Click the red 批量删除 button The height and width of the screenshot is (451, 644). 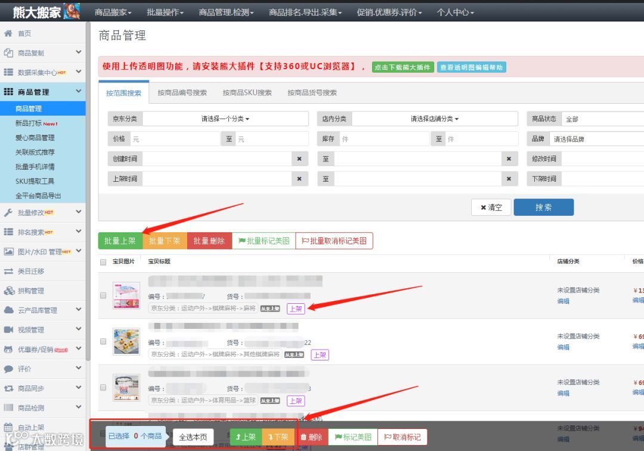(209, 241)
